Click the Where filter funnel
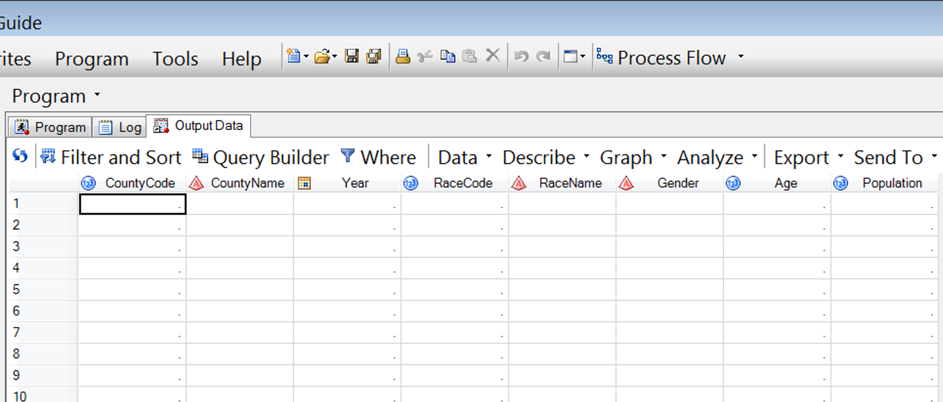943x402 pixels. point(378,158)
